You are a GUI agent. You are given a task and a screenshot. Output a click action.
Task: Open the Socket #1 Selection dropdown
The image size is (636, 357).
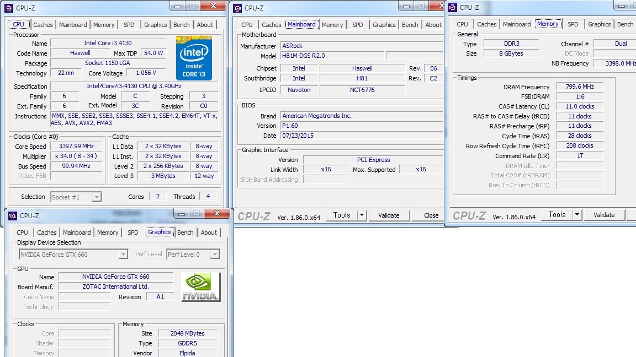pos(96,197)
